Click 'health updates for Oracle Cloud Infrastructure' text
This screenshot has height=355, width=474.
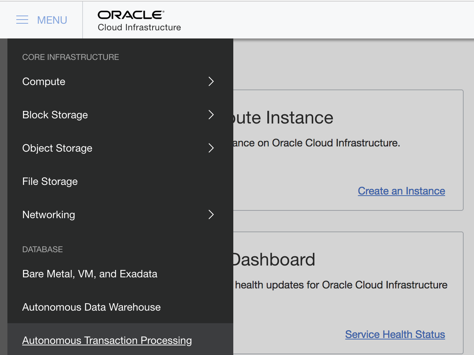(341, 285)
